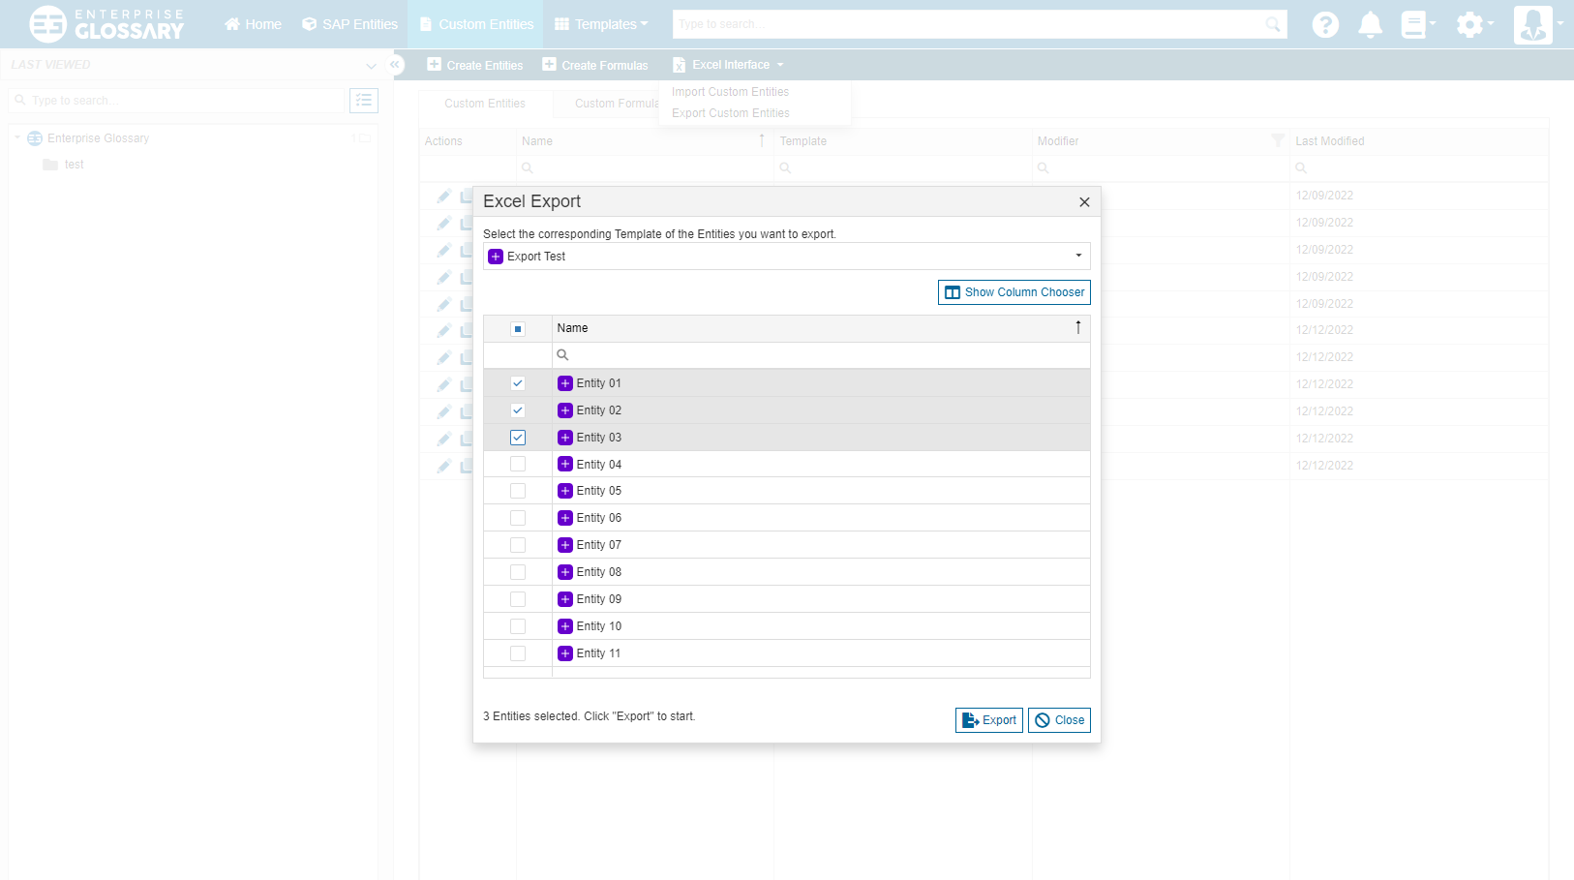Click the user profile avatar icon

(1532, 24)
